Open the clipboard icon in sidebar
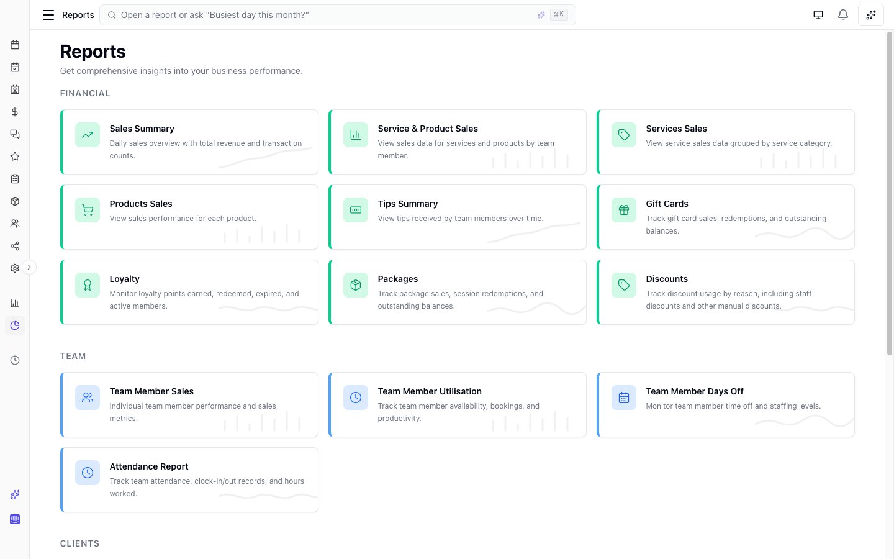The width and height of the screenshot is (894, 559). pyautogui.click(x=15, y=179)
